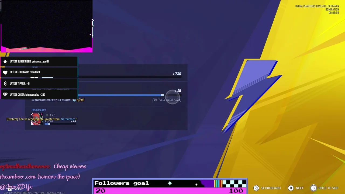345x194 pixels.
Task: Click the B icon beside NEXT
Action: tap(291, 188)
